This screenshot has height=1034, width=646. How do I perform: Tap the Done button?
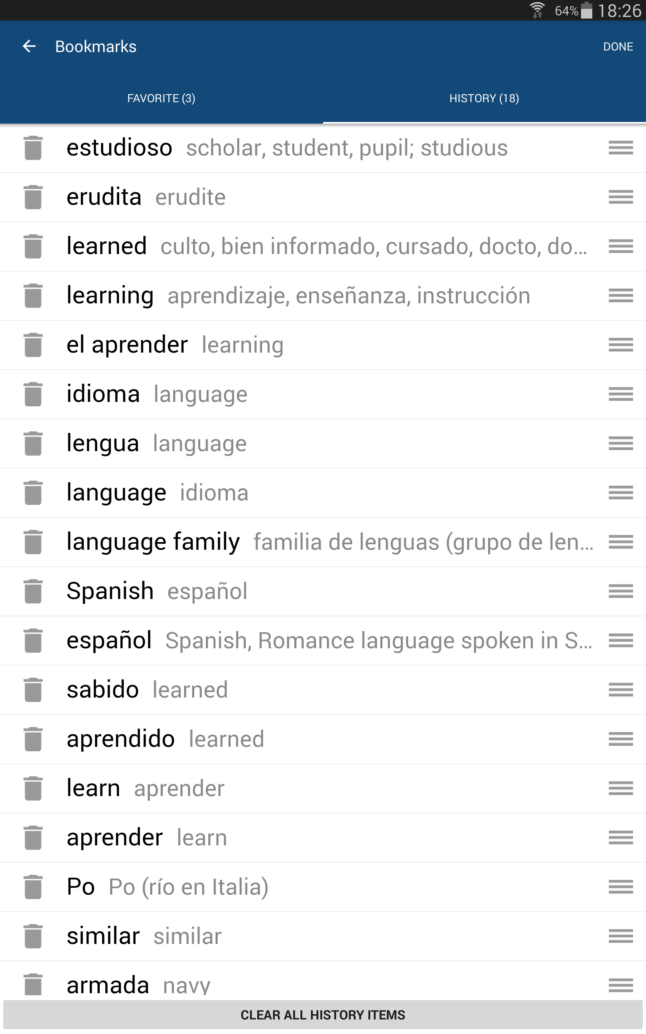click(x=618, y=46)
